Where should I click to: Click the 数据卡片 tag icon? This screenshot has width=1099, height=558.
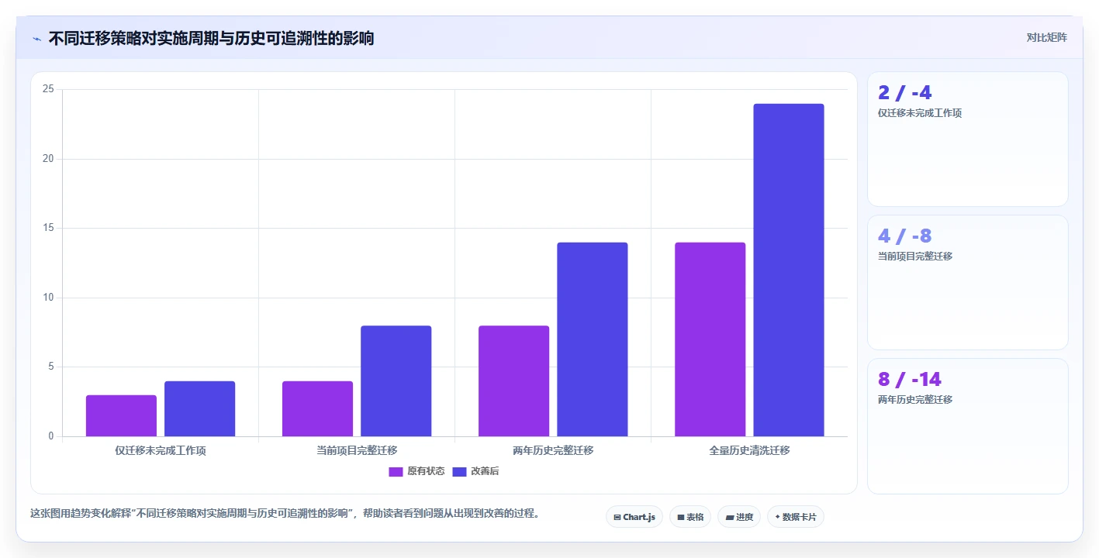(x=777, y=517)
